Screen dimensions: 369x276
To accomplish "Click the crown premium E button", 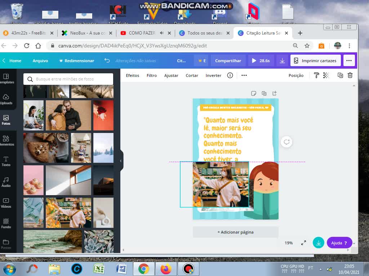I will (x=202, y=61).
